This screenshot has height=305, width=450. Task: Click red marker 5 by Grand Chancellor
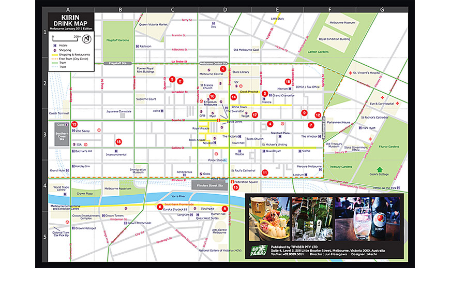[265, 93]
